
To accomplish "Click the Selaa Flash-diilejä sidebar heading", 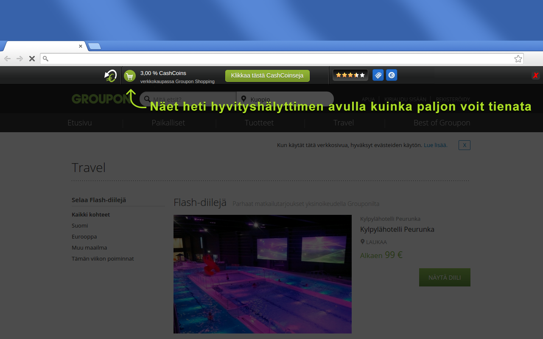I will (99, 200).
